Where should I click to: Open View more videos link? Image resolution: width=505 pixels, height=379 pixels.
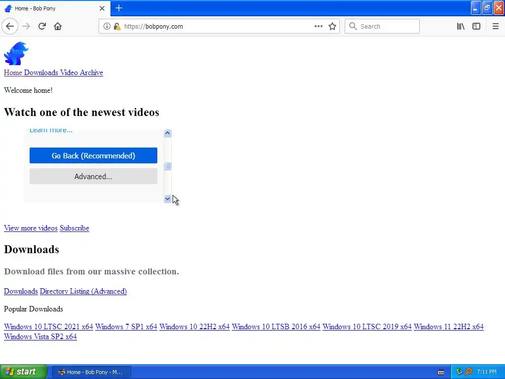click(x=31, y=228)
